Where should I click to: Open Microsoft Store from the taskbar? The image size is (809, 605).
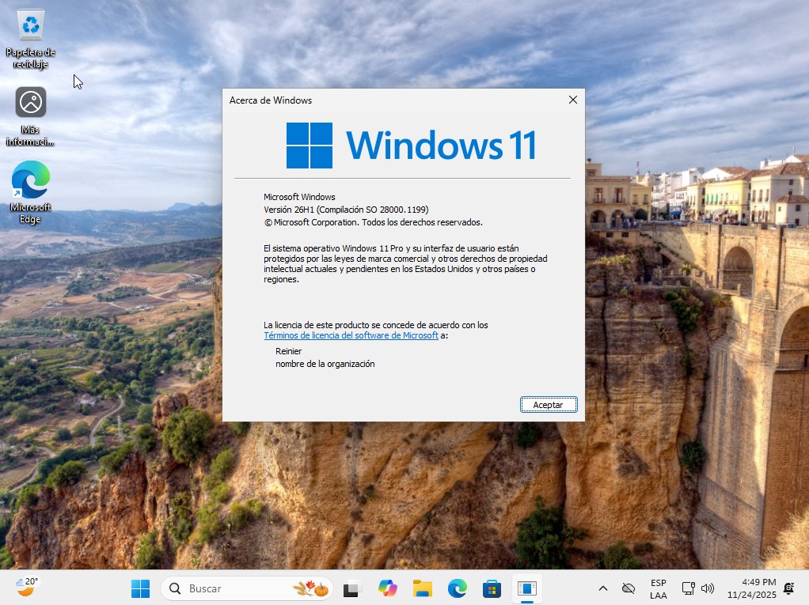[x=492, y=588]
